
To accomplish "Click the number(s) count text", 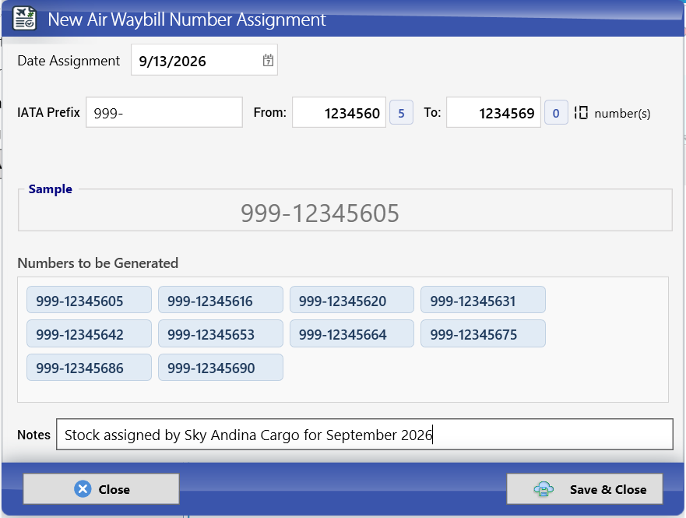I will [x=622, y=114].
